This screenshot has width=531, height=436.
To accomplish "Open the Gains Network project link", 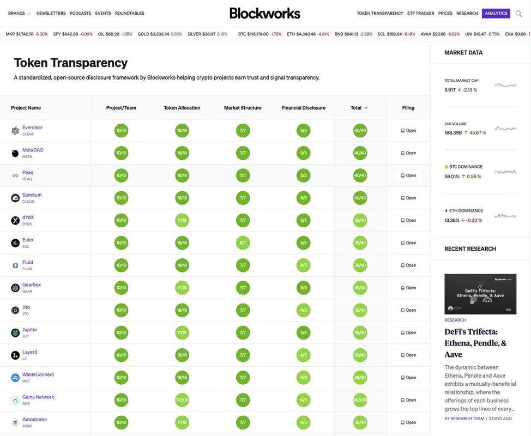I will click(38, 397).
